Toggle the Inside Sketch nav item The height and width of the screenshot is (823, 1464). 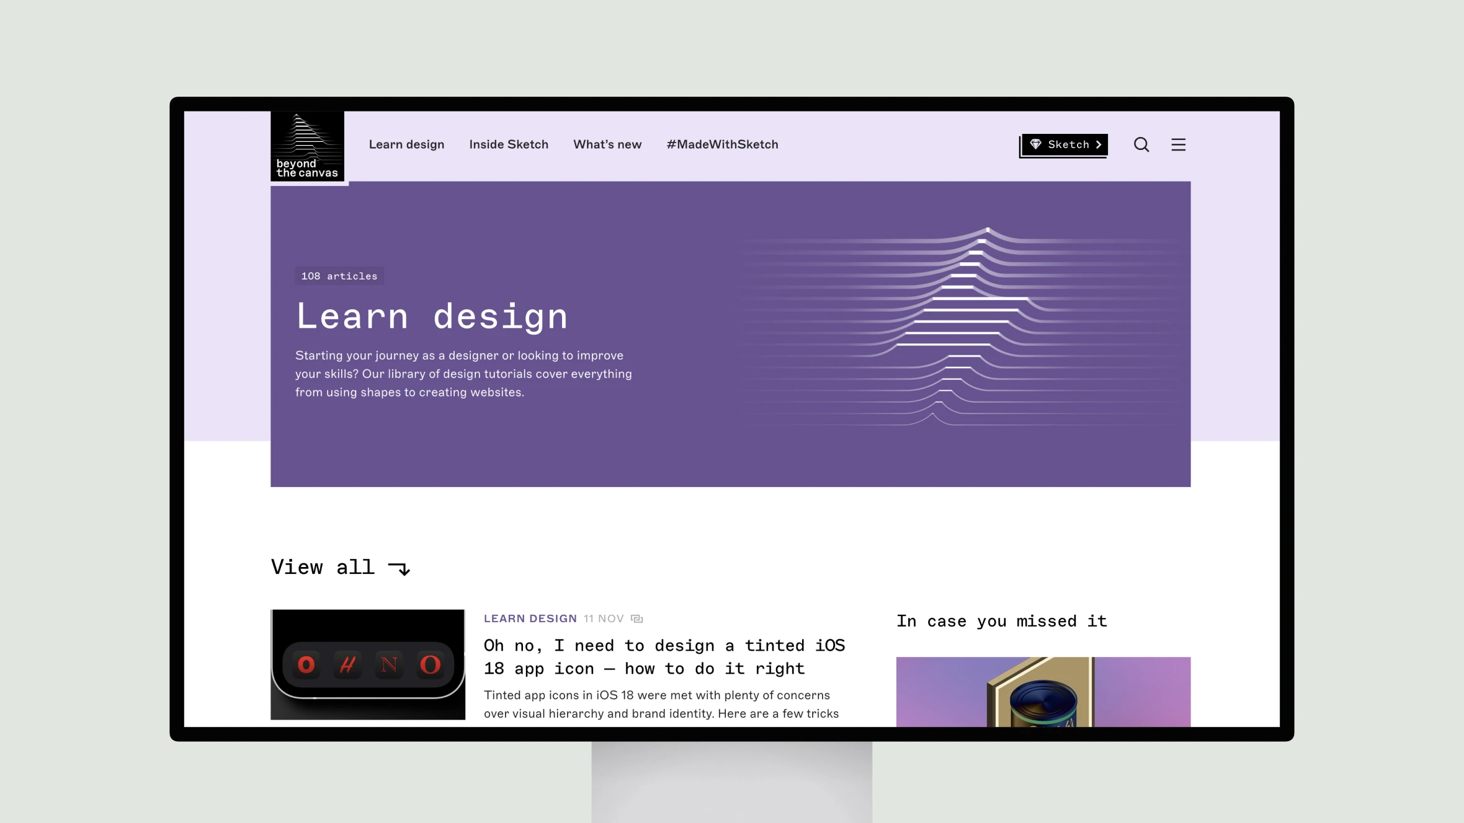[509, 144]
